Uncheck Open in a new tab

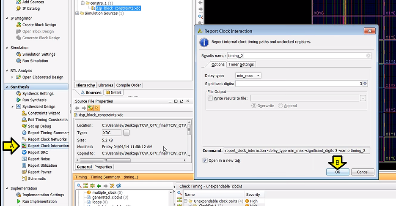click(x=205, y=160)
